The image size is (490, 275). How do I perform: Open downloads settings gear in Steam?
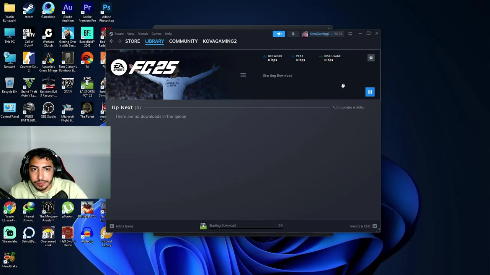point(371,58)
